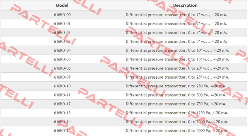Select model 616KD-03 cell

coord(62,41)
